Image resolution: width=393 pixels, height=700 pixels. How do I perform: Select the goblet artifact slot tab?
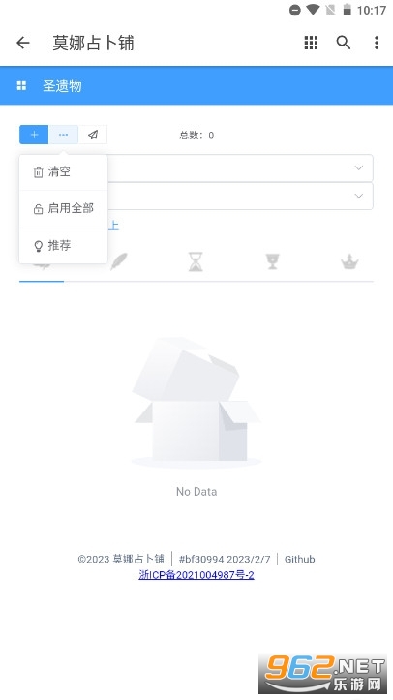click(x=272, y=261)
